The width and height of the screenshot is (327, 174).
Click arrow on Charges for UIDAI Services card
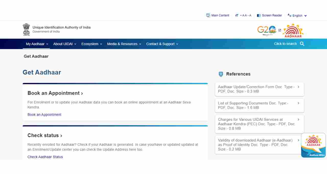click(298, 119)
